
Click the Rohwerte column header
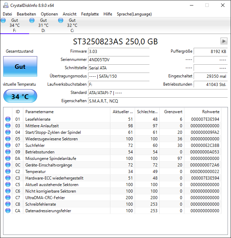203,112
